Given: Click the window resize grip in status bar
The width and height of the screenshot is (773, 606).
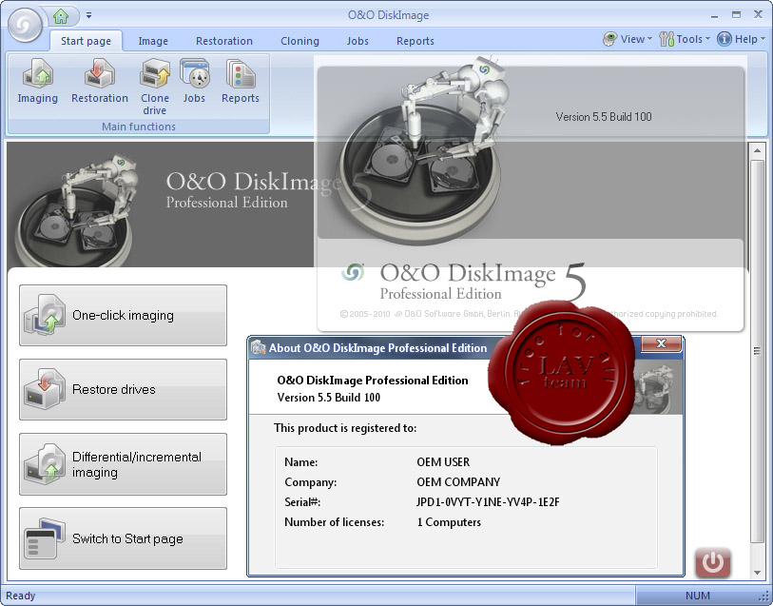Looking at the screenshot, I should (x=764, y=596).
